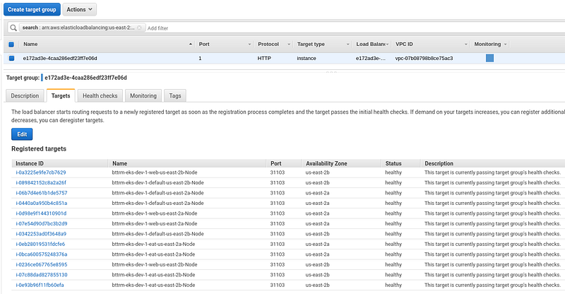Open the Actions dropdown

pos(80,9)
